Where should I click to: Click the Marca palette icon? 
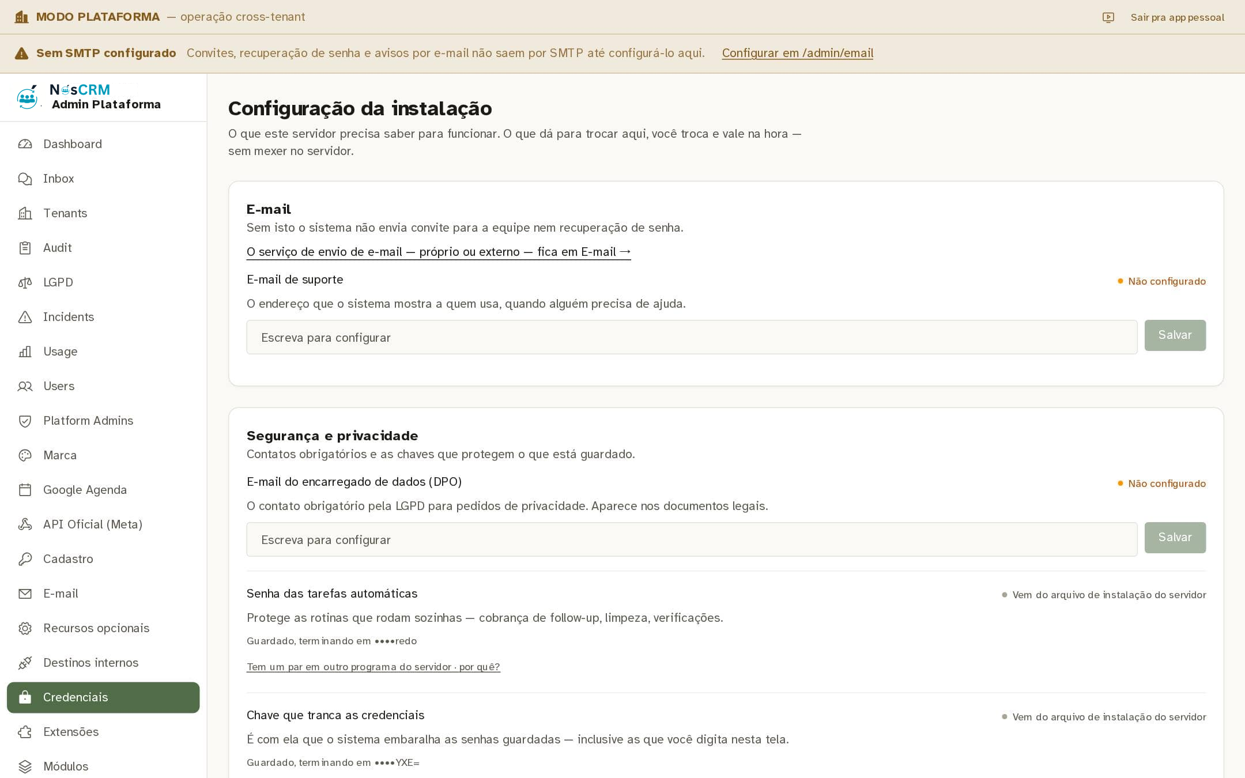25,455
